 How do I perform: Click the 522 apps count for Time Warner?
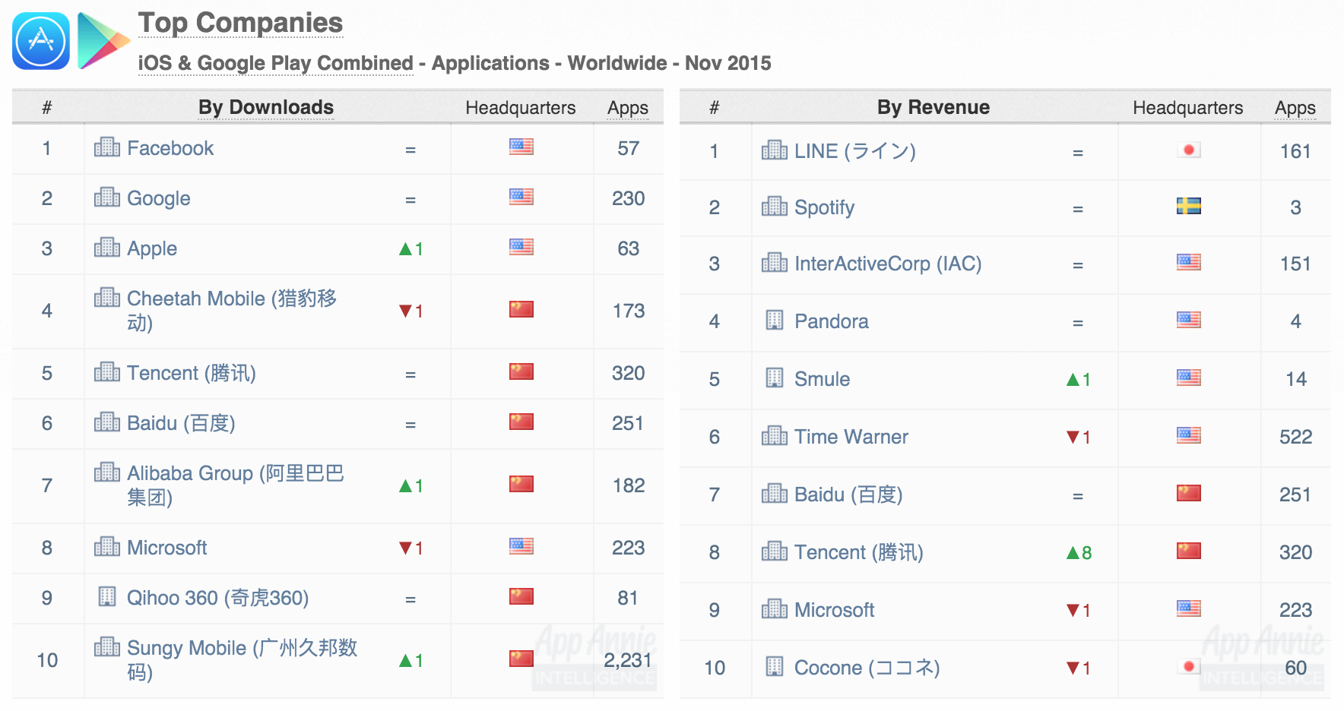point(1296,437)
